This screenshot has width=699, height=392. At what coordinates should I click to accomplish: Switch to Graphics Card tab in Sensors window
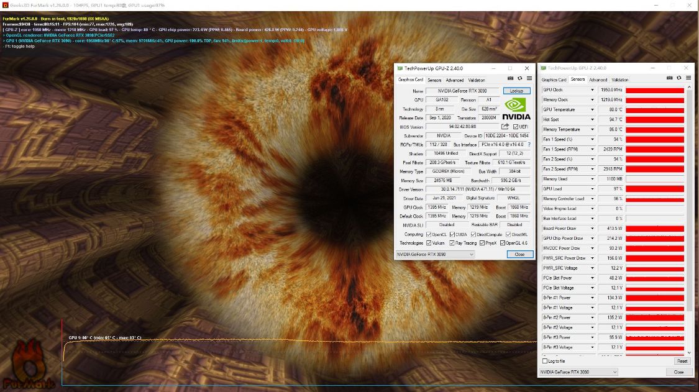[x=554, y=80]
